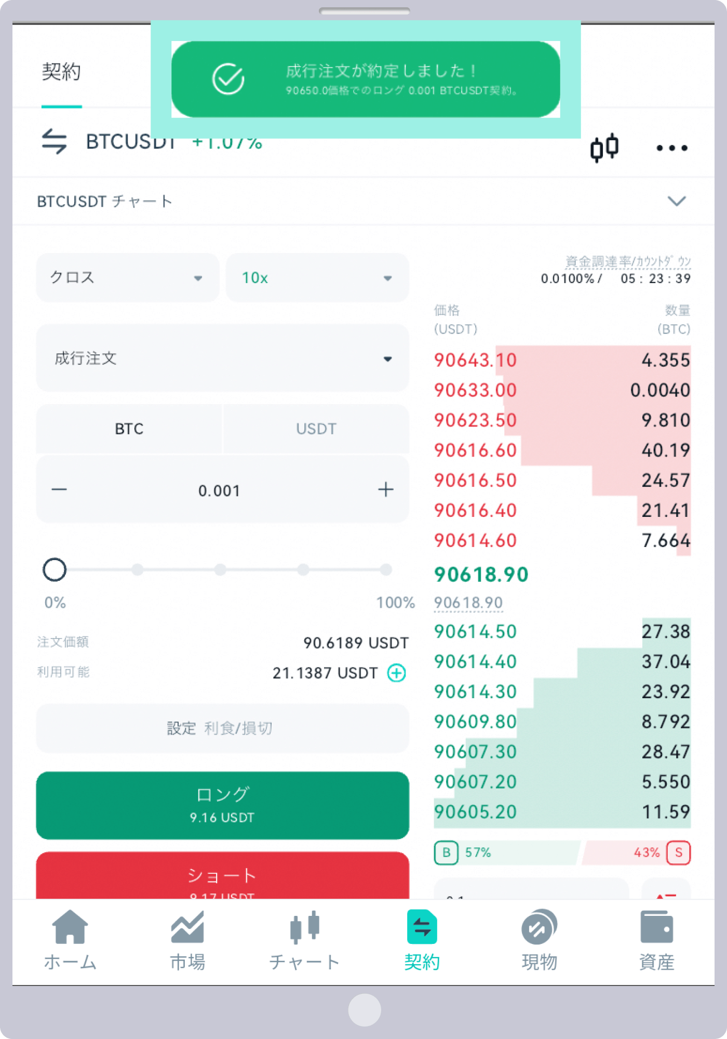Open the candlestick chart icon

coord(604,148)
